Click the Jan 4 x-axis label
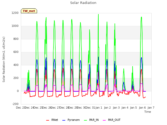This screenshot has width=167, height=125. (x=125, y=108)
